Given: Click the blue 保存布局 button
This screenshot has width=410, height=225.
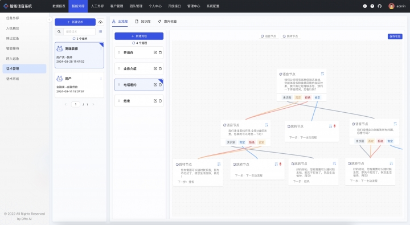Looking at the screenshot, I should (395, 36).
